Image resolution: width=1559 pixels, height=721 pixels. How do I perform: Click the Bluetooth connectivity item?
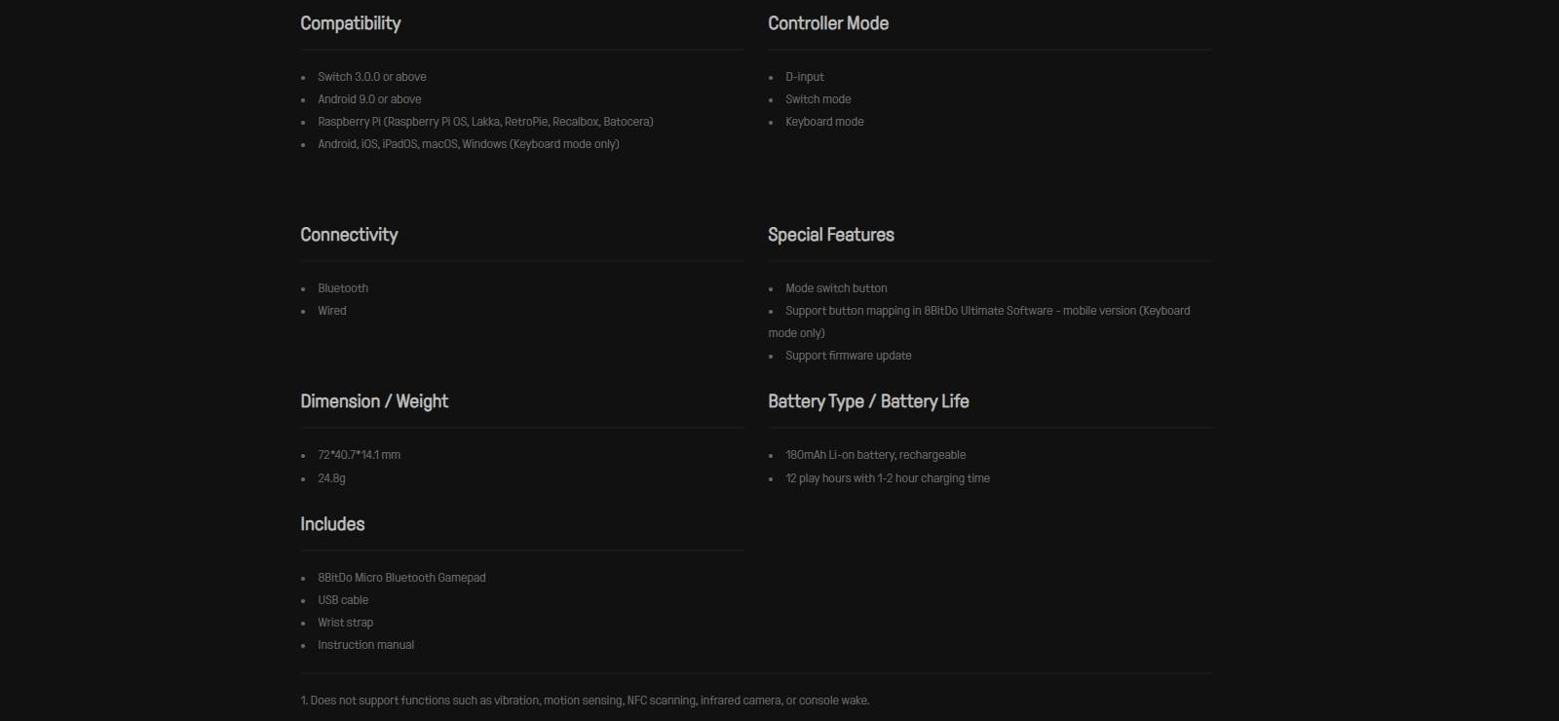point(343,288)
